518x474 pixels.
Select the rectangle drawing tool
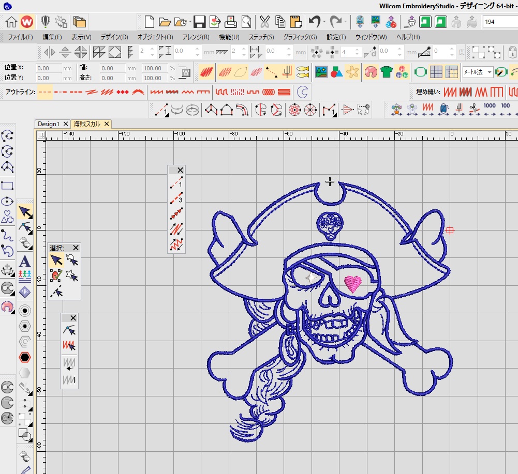[7, 186]
